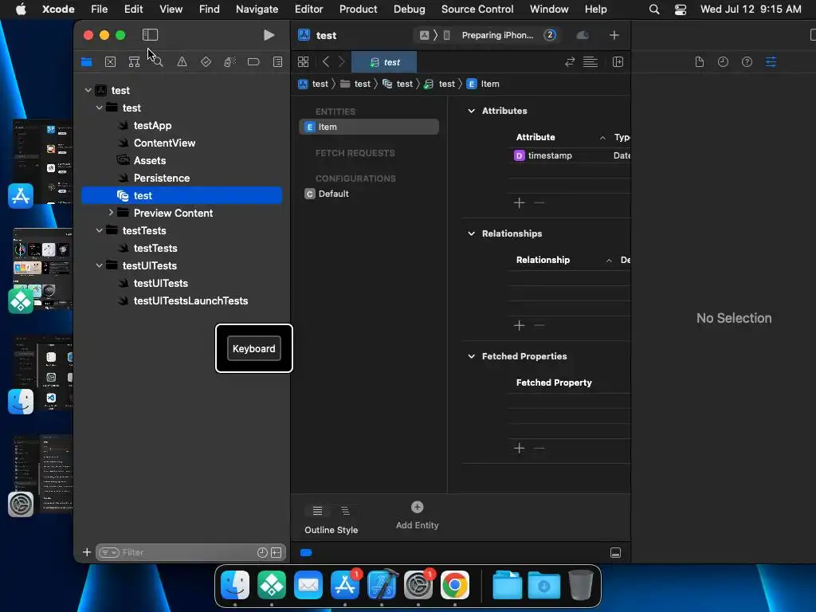The image size is (816, 612).
Task: Open the Editor menu
Action: (x=308, y=9)
